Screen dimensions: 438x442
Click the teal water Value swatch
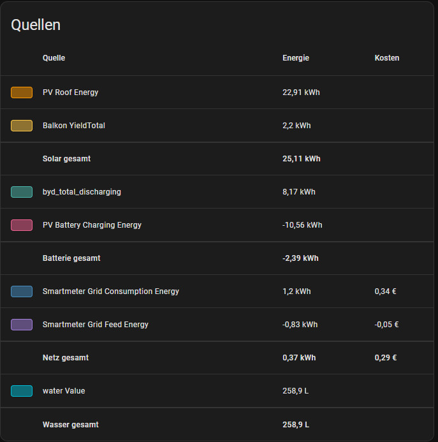pos(22,391)
